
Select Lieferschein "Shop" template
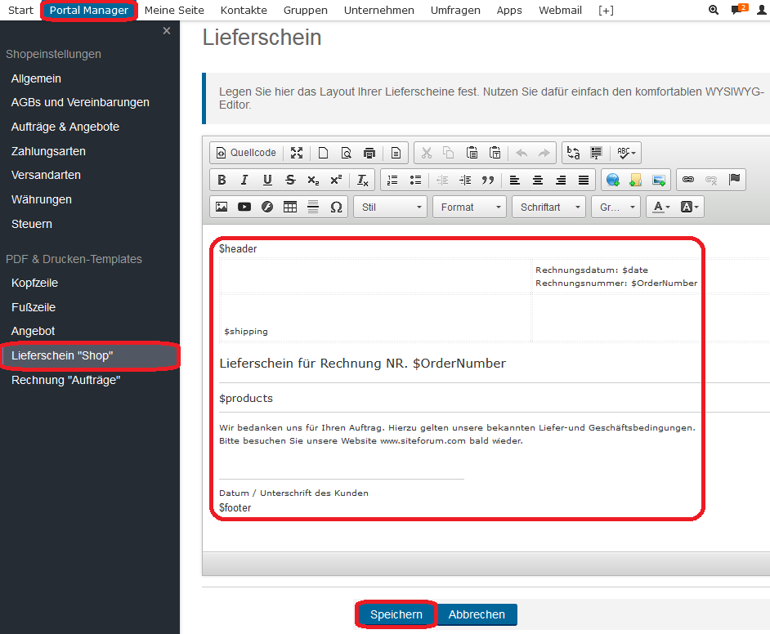point(90,355)
